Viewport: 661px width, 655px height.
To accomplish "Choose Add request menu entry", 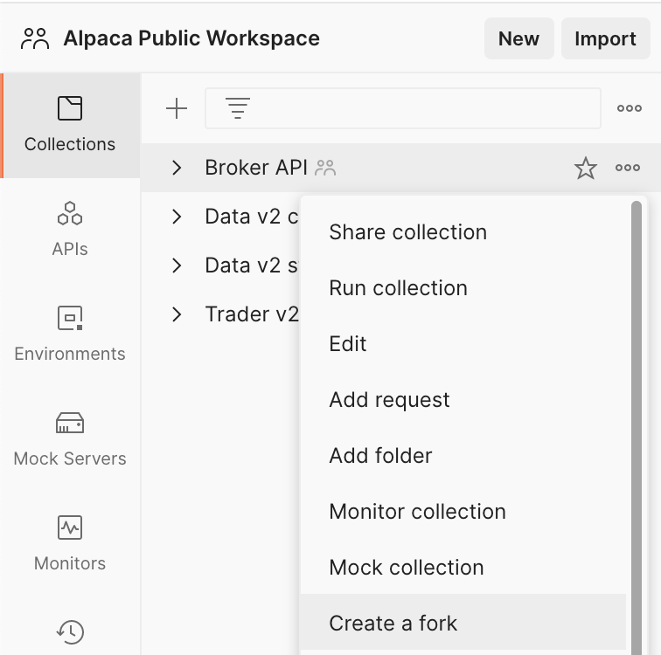I will pos(463,399).
